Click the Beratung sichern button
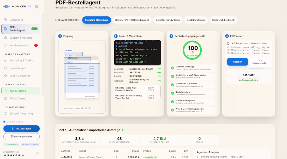The width and height of the screenshot is (287, 159). tap(21, 137)
